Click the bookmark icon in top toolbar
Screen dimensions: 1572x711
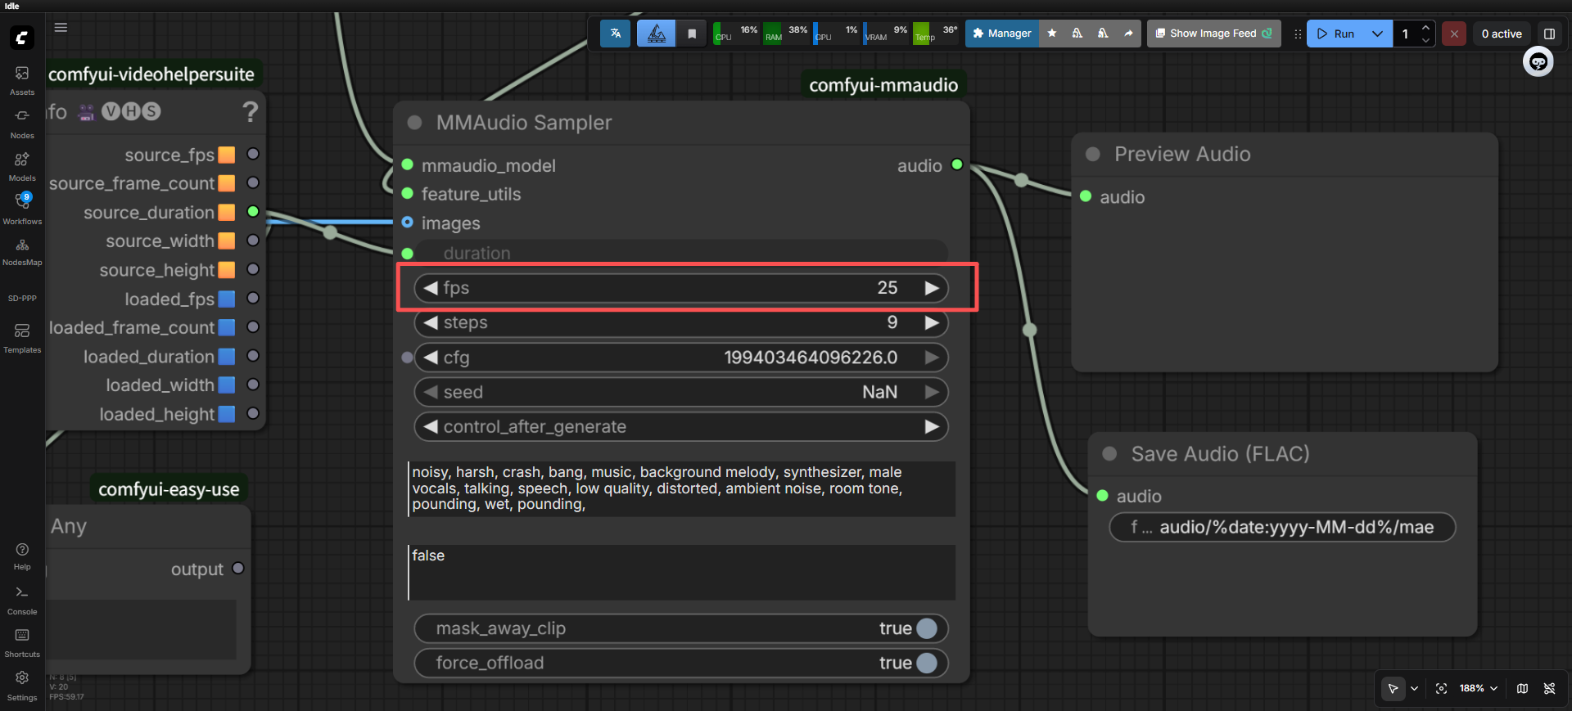tap(692, 34)
